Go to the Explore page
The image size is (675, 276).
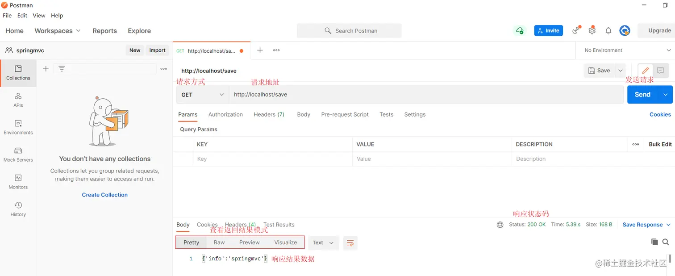click(x=139, y=31)
